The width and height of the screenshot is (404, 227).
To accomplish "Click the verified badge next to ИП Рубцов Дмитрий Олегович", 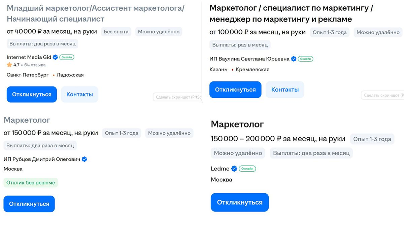I will pyautogui.click(x=84, y=159).
